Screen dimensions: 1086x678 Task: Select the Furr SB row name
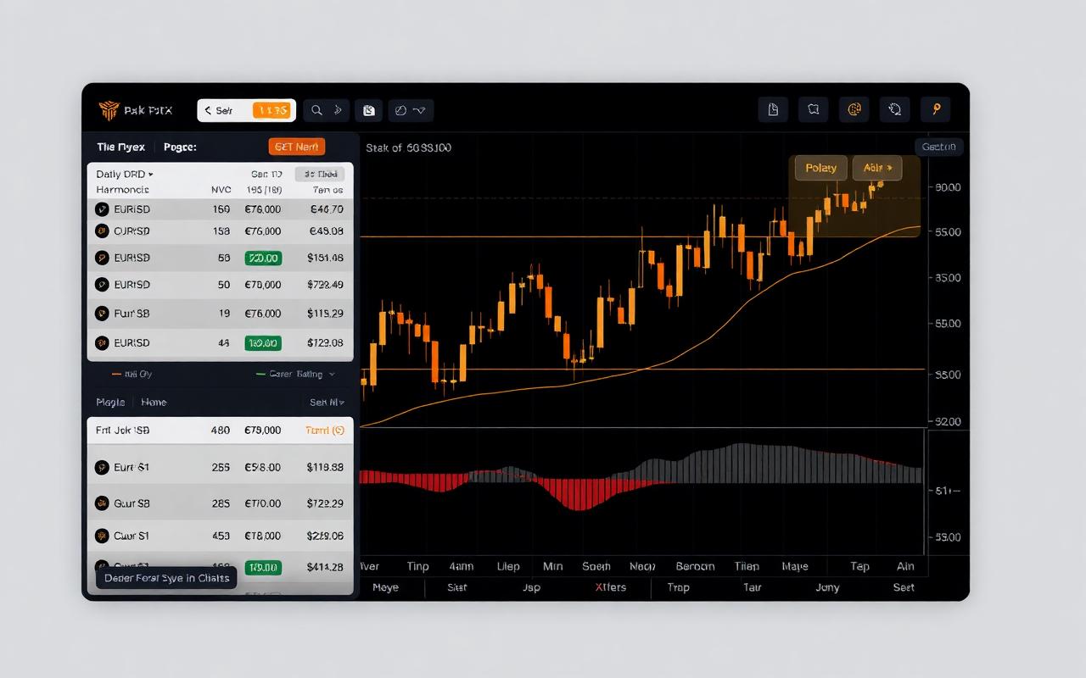click(x=132, y=314)
